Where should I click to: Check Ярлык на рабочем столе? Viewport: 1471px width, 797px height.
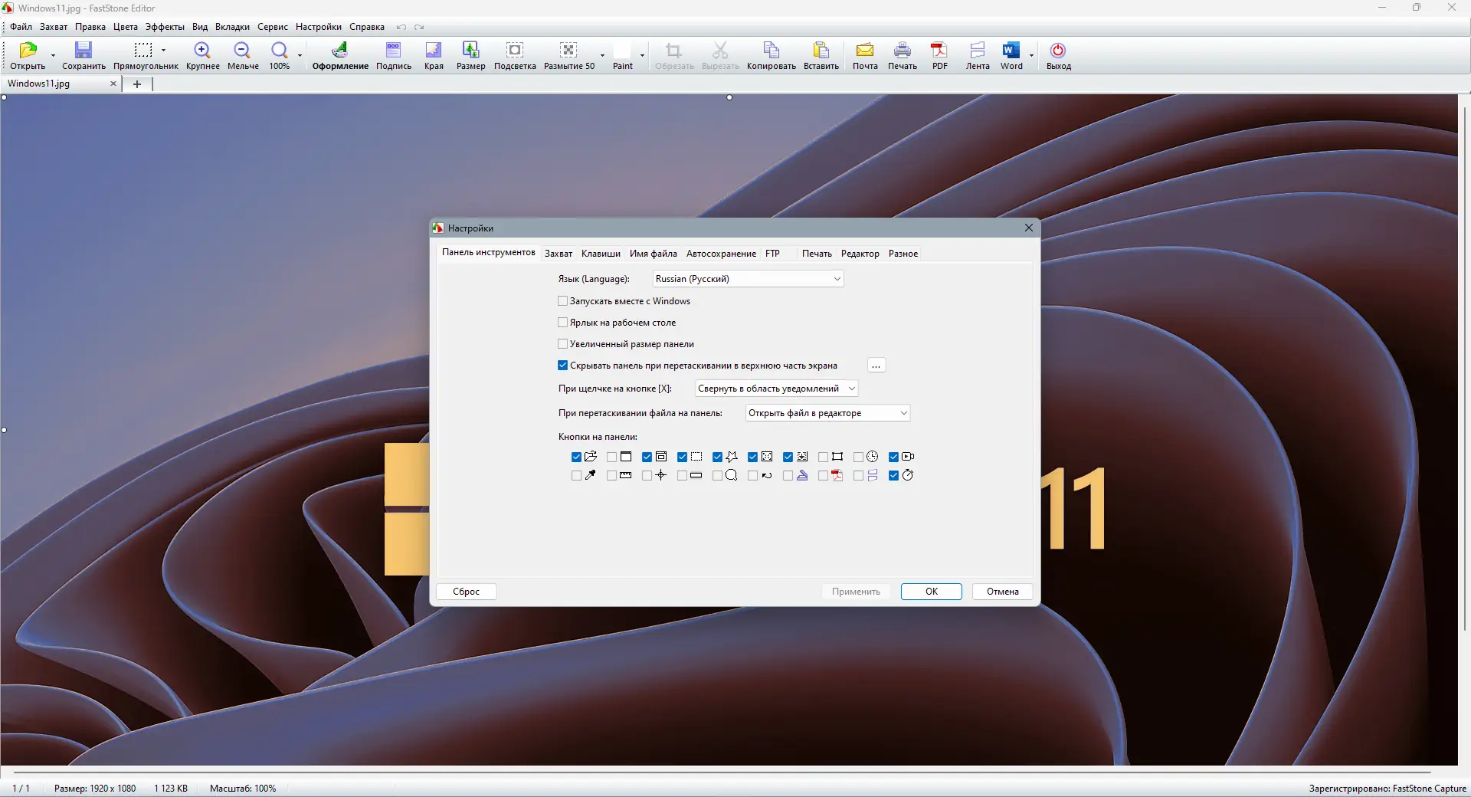tap(563, 323)
